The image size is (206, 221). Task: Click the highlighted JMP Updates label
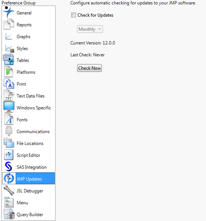pyautogui.click(x=29, y=179)
